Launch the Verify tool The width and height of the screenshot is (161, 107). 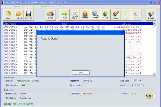coord(95,15)
